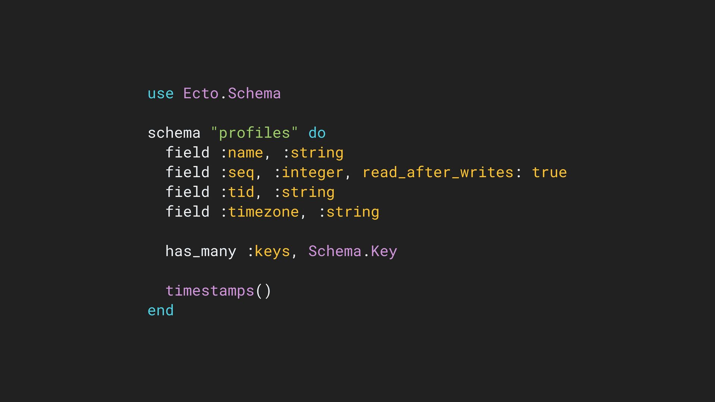Click the has_many macro
The width and height of the screenshot is (715, 402).
point(201,251)
